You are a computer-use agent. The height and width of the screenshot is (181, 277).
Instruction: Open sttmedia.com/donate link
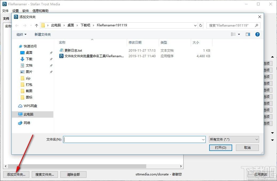point(152,174)
